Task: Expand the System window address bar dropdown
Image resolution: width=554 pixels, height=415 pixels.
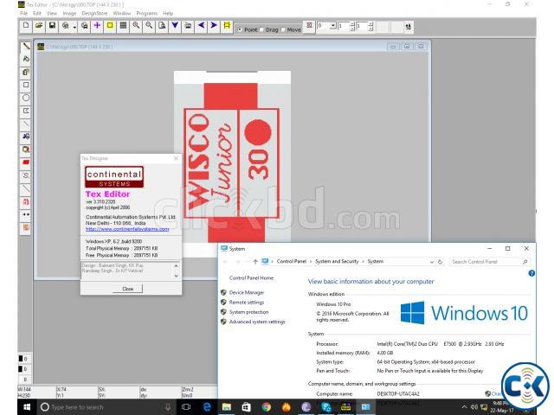Action: point(431,262)
